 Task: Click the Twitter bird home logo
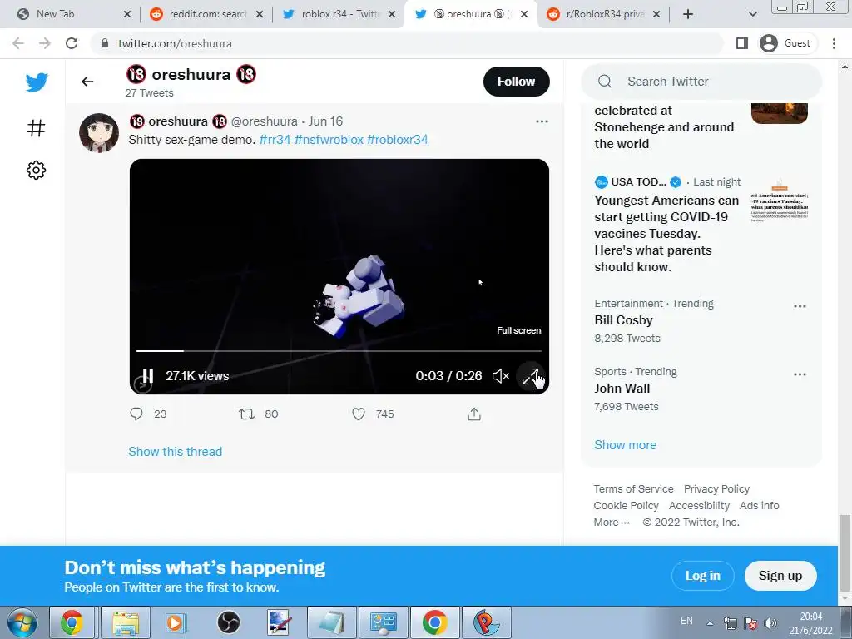point(37,82)
